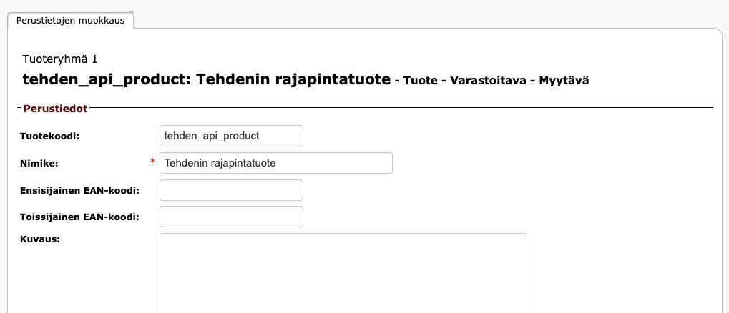Image resolution: width=729 pixels, height=313 pixels.
Task: Click the Tuotekoodi field label
Action: 50,136
